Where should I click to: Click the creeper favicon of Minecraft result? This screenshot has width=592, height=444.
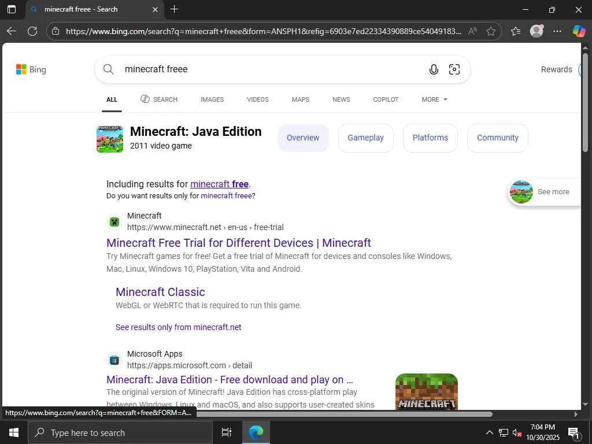pyautogui.click(x=114, y=221)
